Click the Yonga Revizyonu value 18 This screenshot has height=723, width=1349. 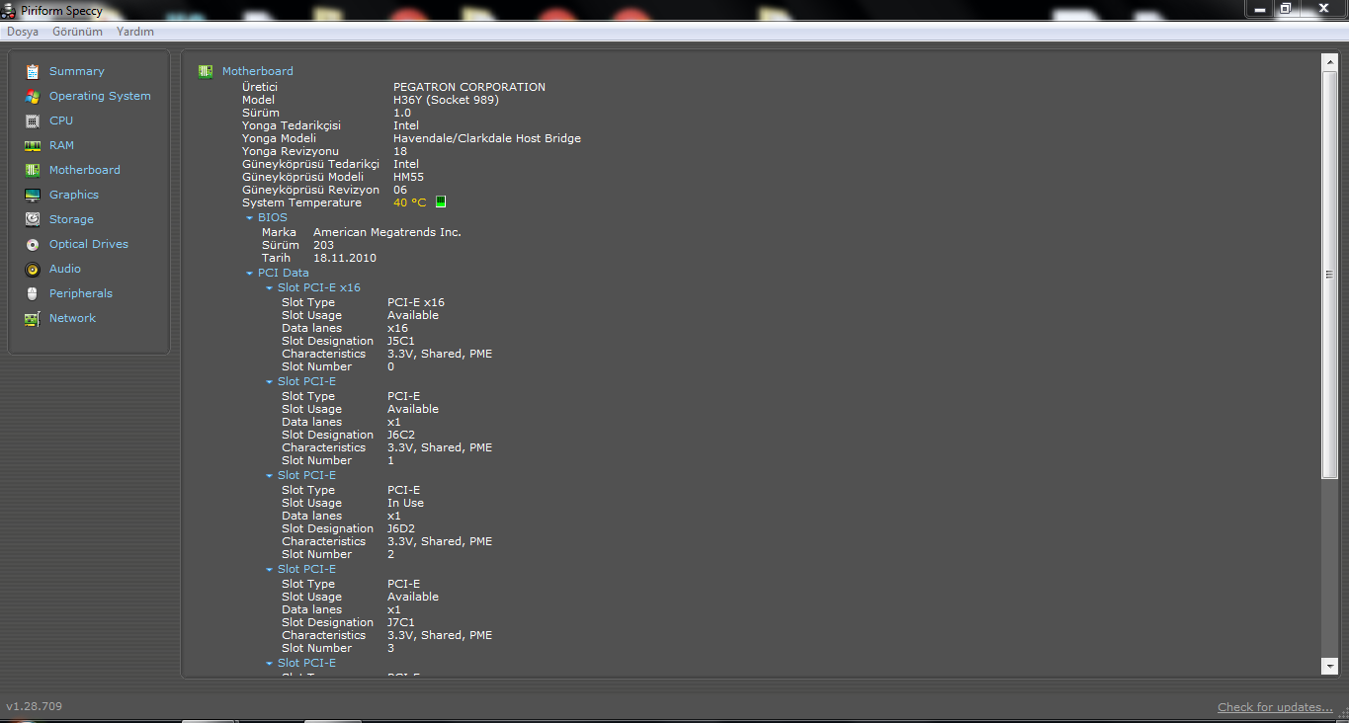pyautogui.click(x=400, y=151)
